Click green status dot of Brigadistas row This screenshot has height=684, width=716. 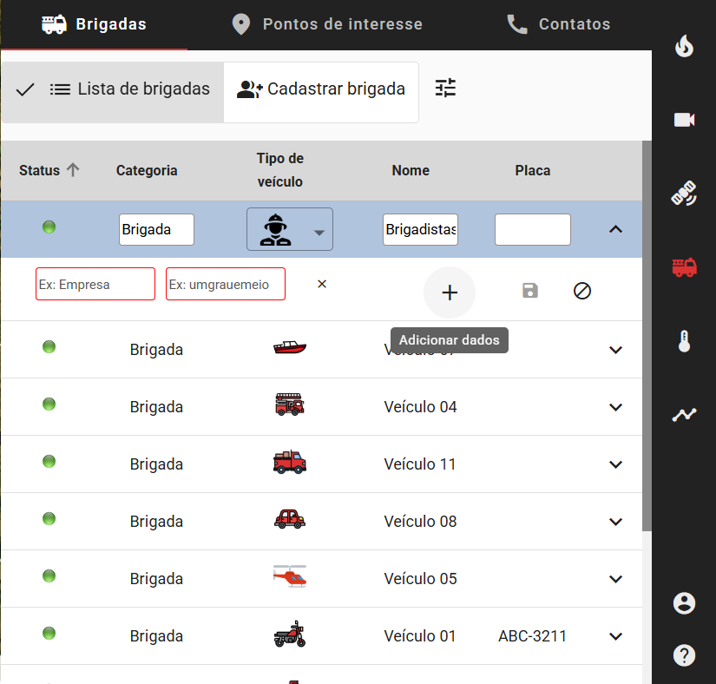coord(49,227)
